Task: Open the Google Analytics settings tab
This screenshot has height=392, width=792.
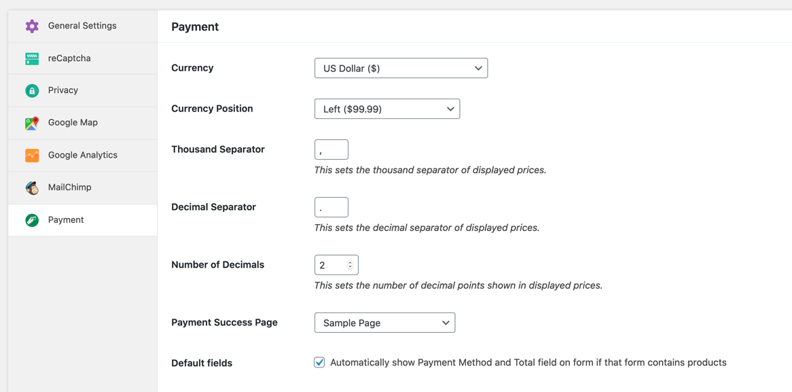Action: tap(83, 155)
